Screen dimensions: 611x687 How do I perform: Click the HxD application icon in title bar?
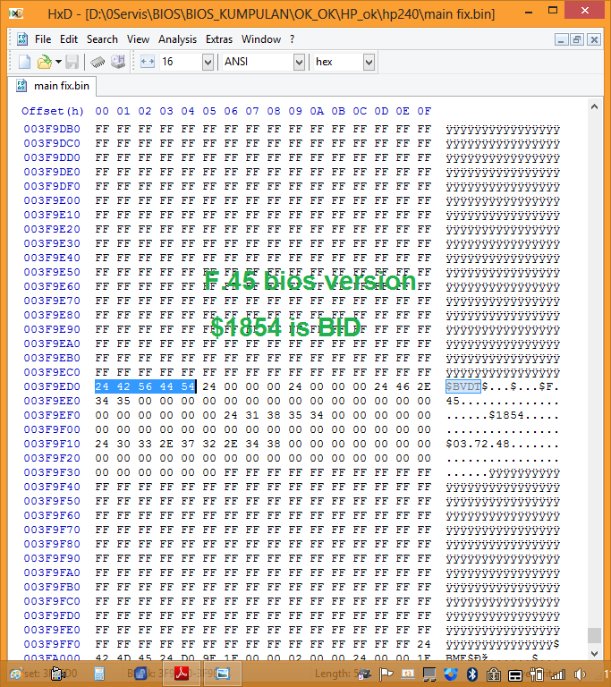click(16, 13)
